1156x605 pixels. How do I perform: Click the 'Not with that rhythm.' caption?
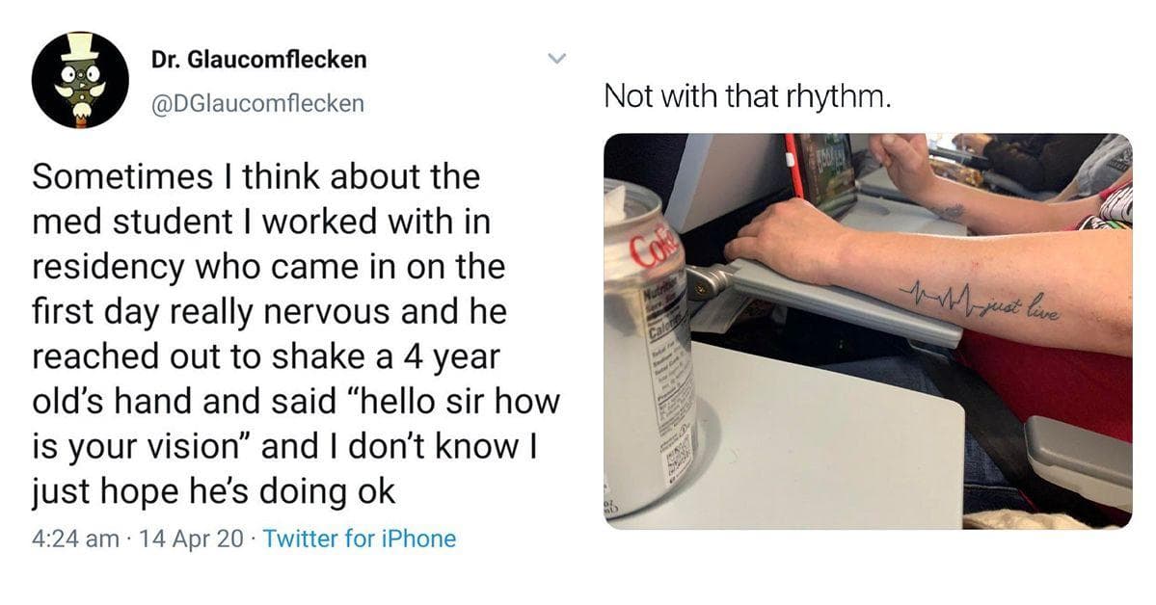coord(744,97)
